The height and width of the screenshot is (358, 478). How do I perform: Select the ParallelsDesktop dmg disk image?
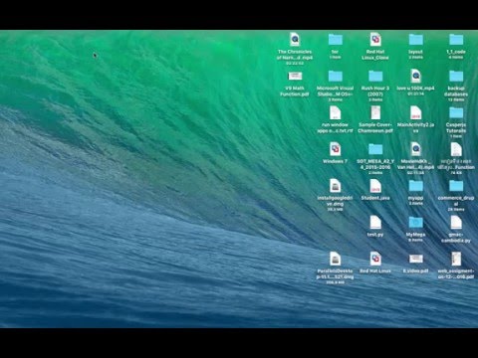[x=336, y=259]
